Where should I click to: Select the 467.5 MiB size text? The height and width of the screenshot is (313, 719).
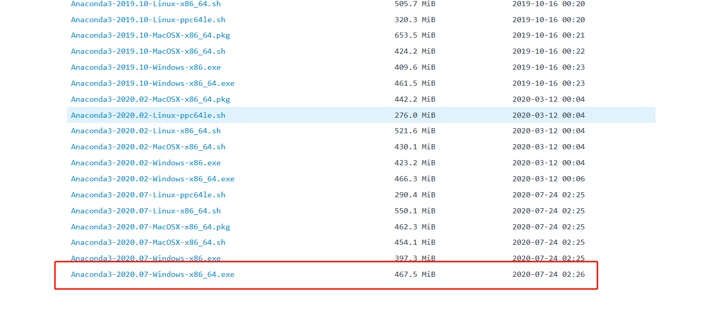[415, 275]
